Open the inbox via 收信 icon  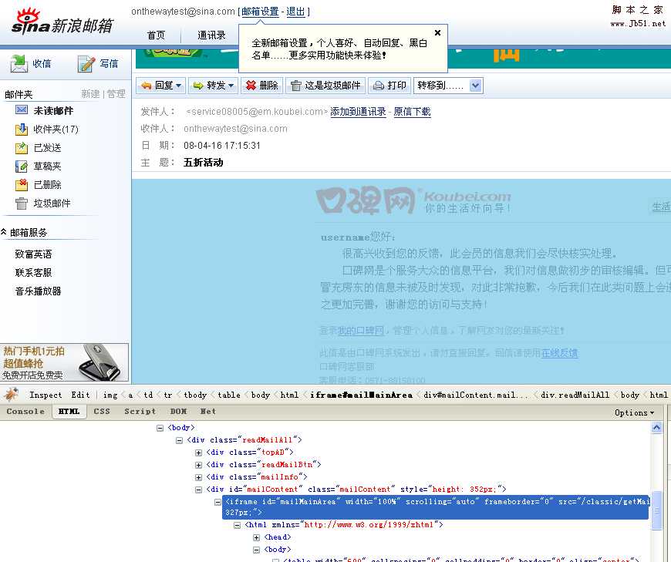(x=19, y=63)
